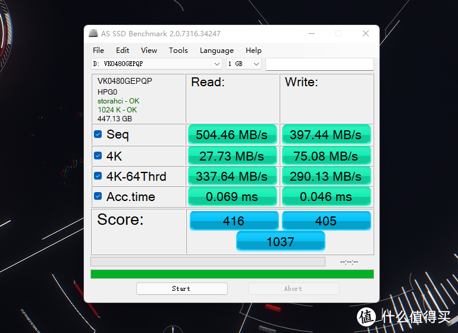Open the Help menu
The width and height of the screenshot is (458, 333).
tap(253, 50)
